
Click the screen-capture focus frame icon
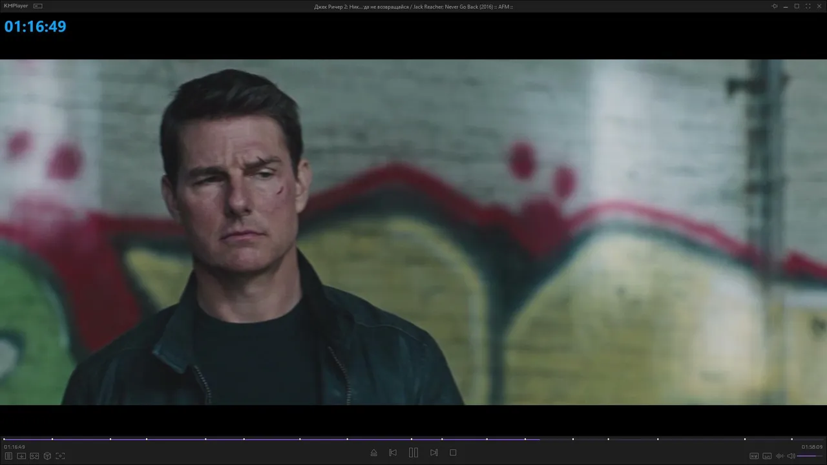tap(60, 456)
